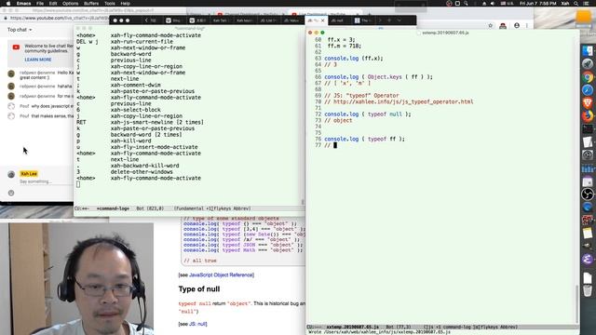Switch to purple Emacs icon in dock

(x=588, y=259)
